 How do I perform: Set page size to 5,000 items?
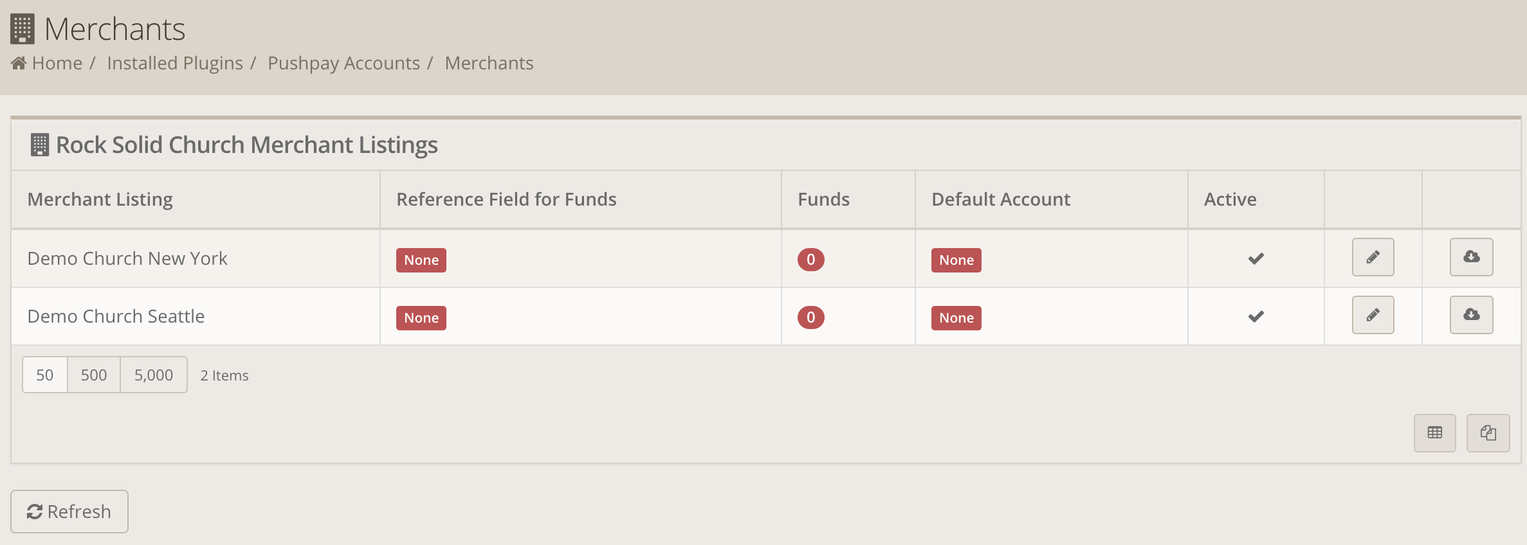[152, 374]
